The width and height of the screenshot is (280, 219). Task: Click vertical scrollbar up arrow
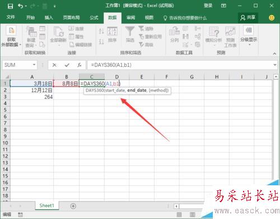[276, 77]
